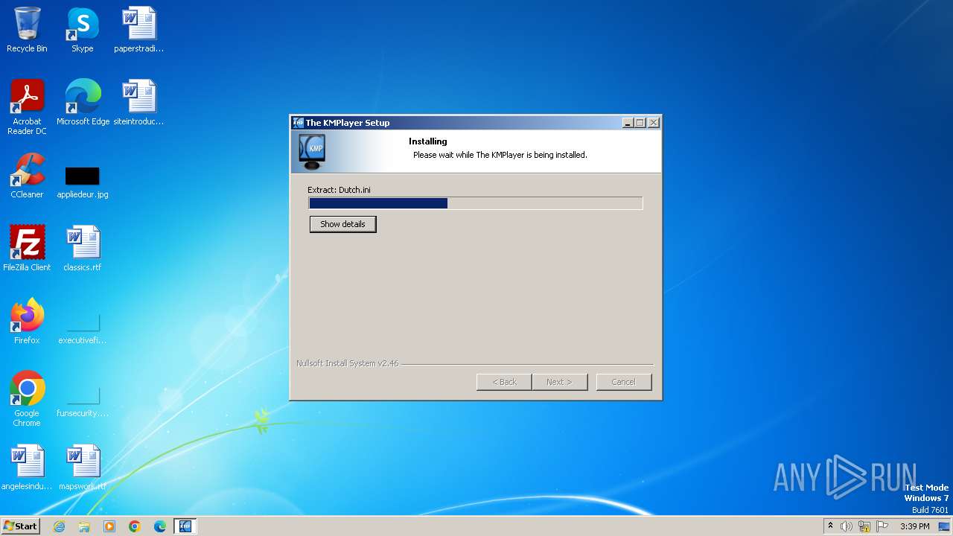Click the KMPlayer Setup title bar icon
The image size is (953, 536).
(x=298, y=123)
